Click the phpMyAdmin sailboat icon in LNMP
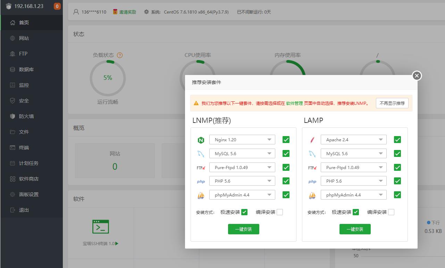 [x=201, y=195]
